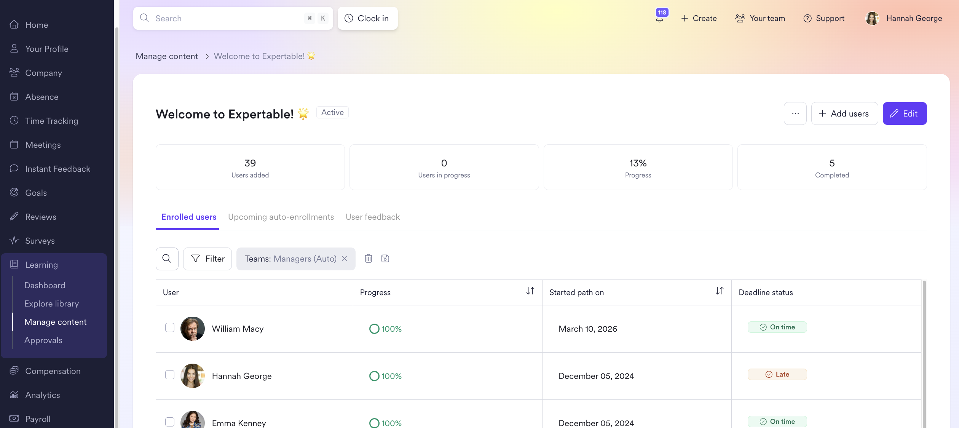
Task: Select the Hannah George row checkbox
Action: tap(170, 375)
